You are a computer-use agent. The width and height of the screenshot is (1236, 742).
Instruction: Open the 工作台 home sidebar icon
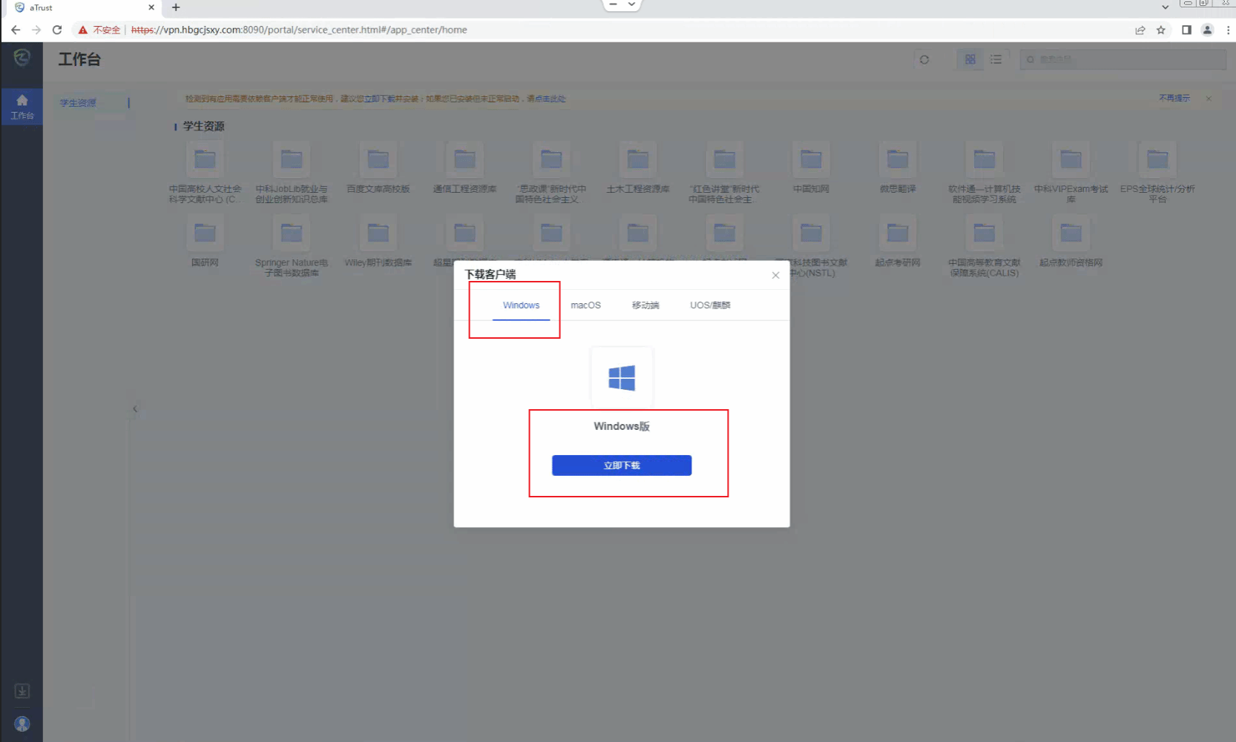pyautogui.click(x=22, y=106)
